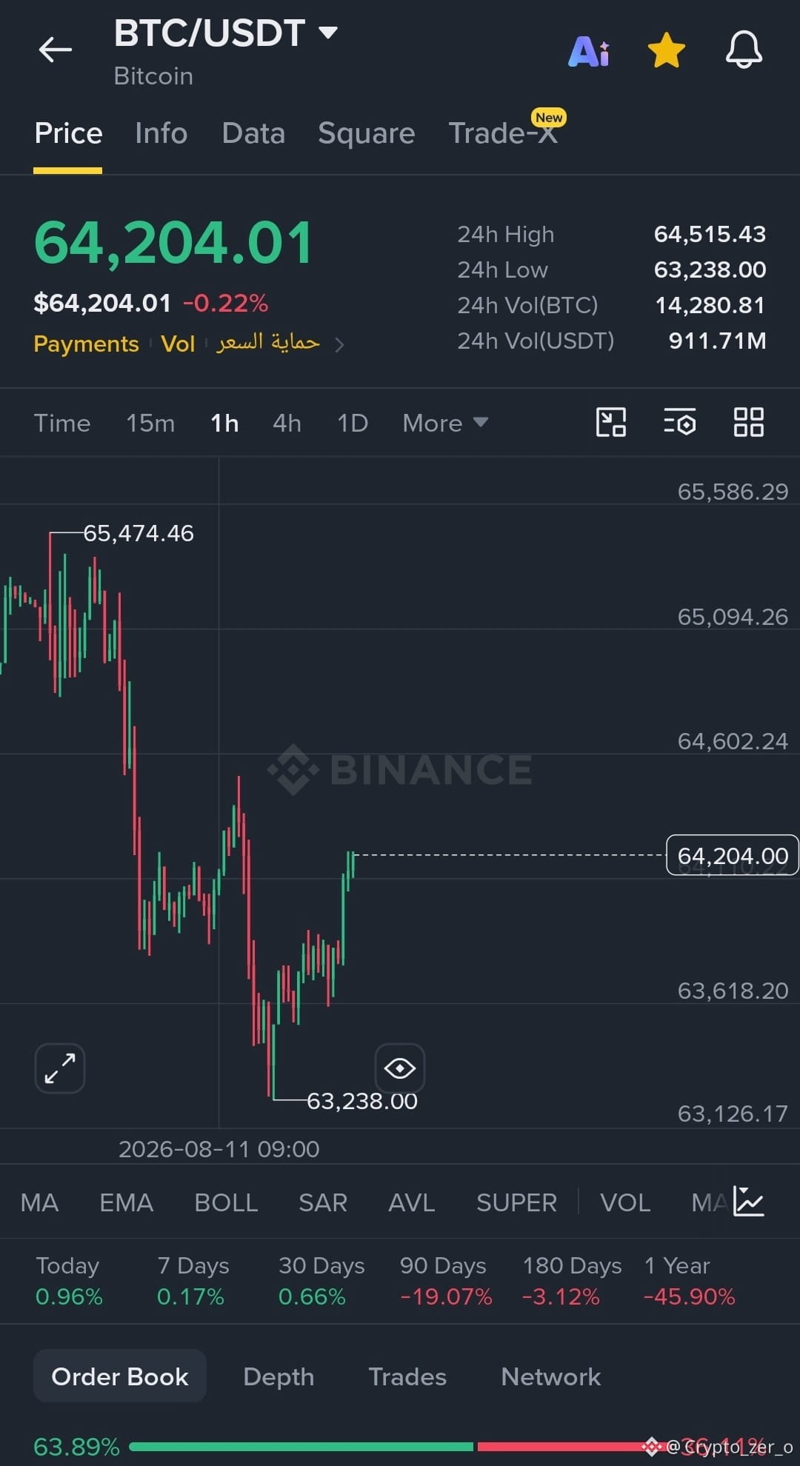Viewport: 800px width, 1466px height.
Task: Select the 4h chart interval
Action: [x=287, y=423]
